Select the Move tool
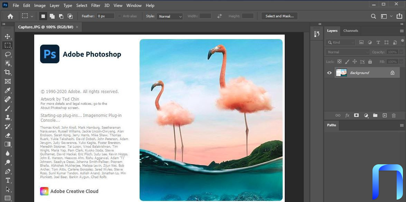Image resolution: width=406 pixels, height=202 pixels. pyautogui.click(x=8, y=36)
